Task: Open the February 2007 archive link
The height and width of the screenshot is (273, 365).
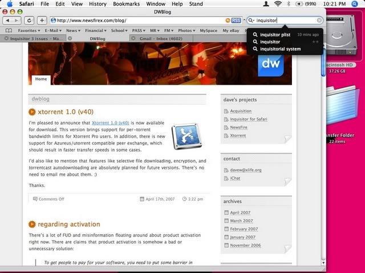Action: point(244,229)
